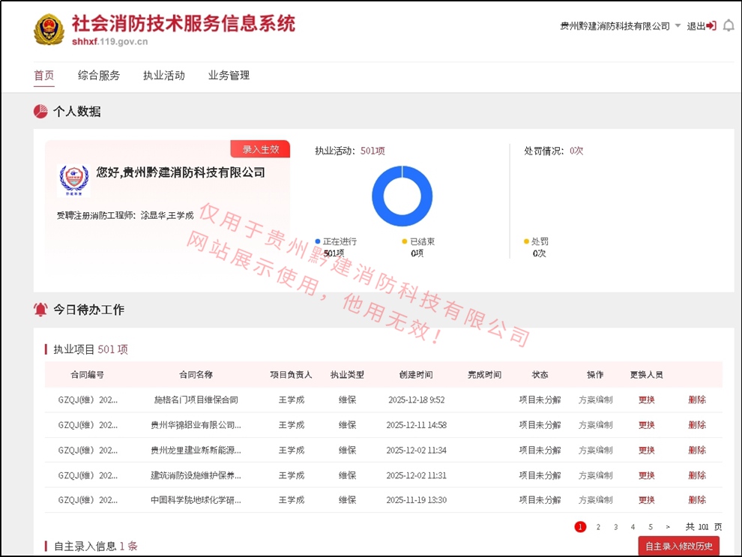Go to next page arrow in pagination
The image size is (742, 557).
pos(668,527)
